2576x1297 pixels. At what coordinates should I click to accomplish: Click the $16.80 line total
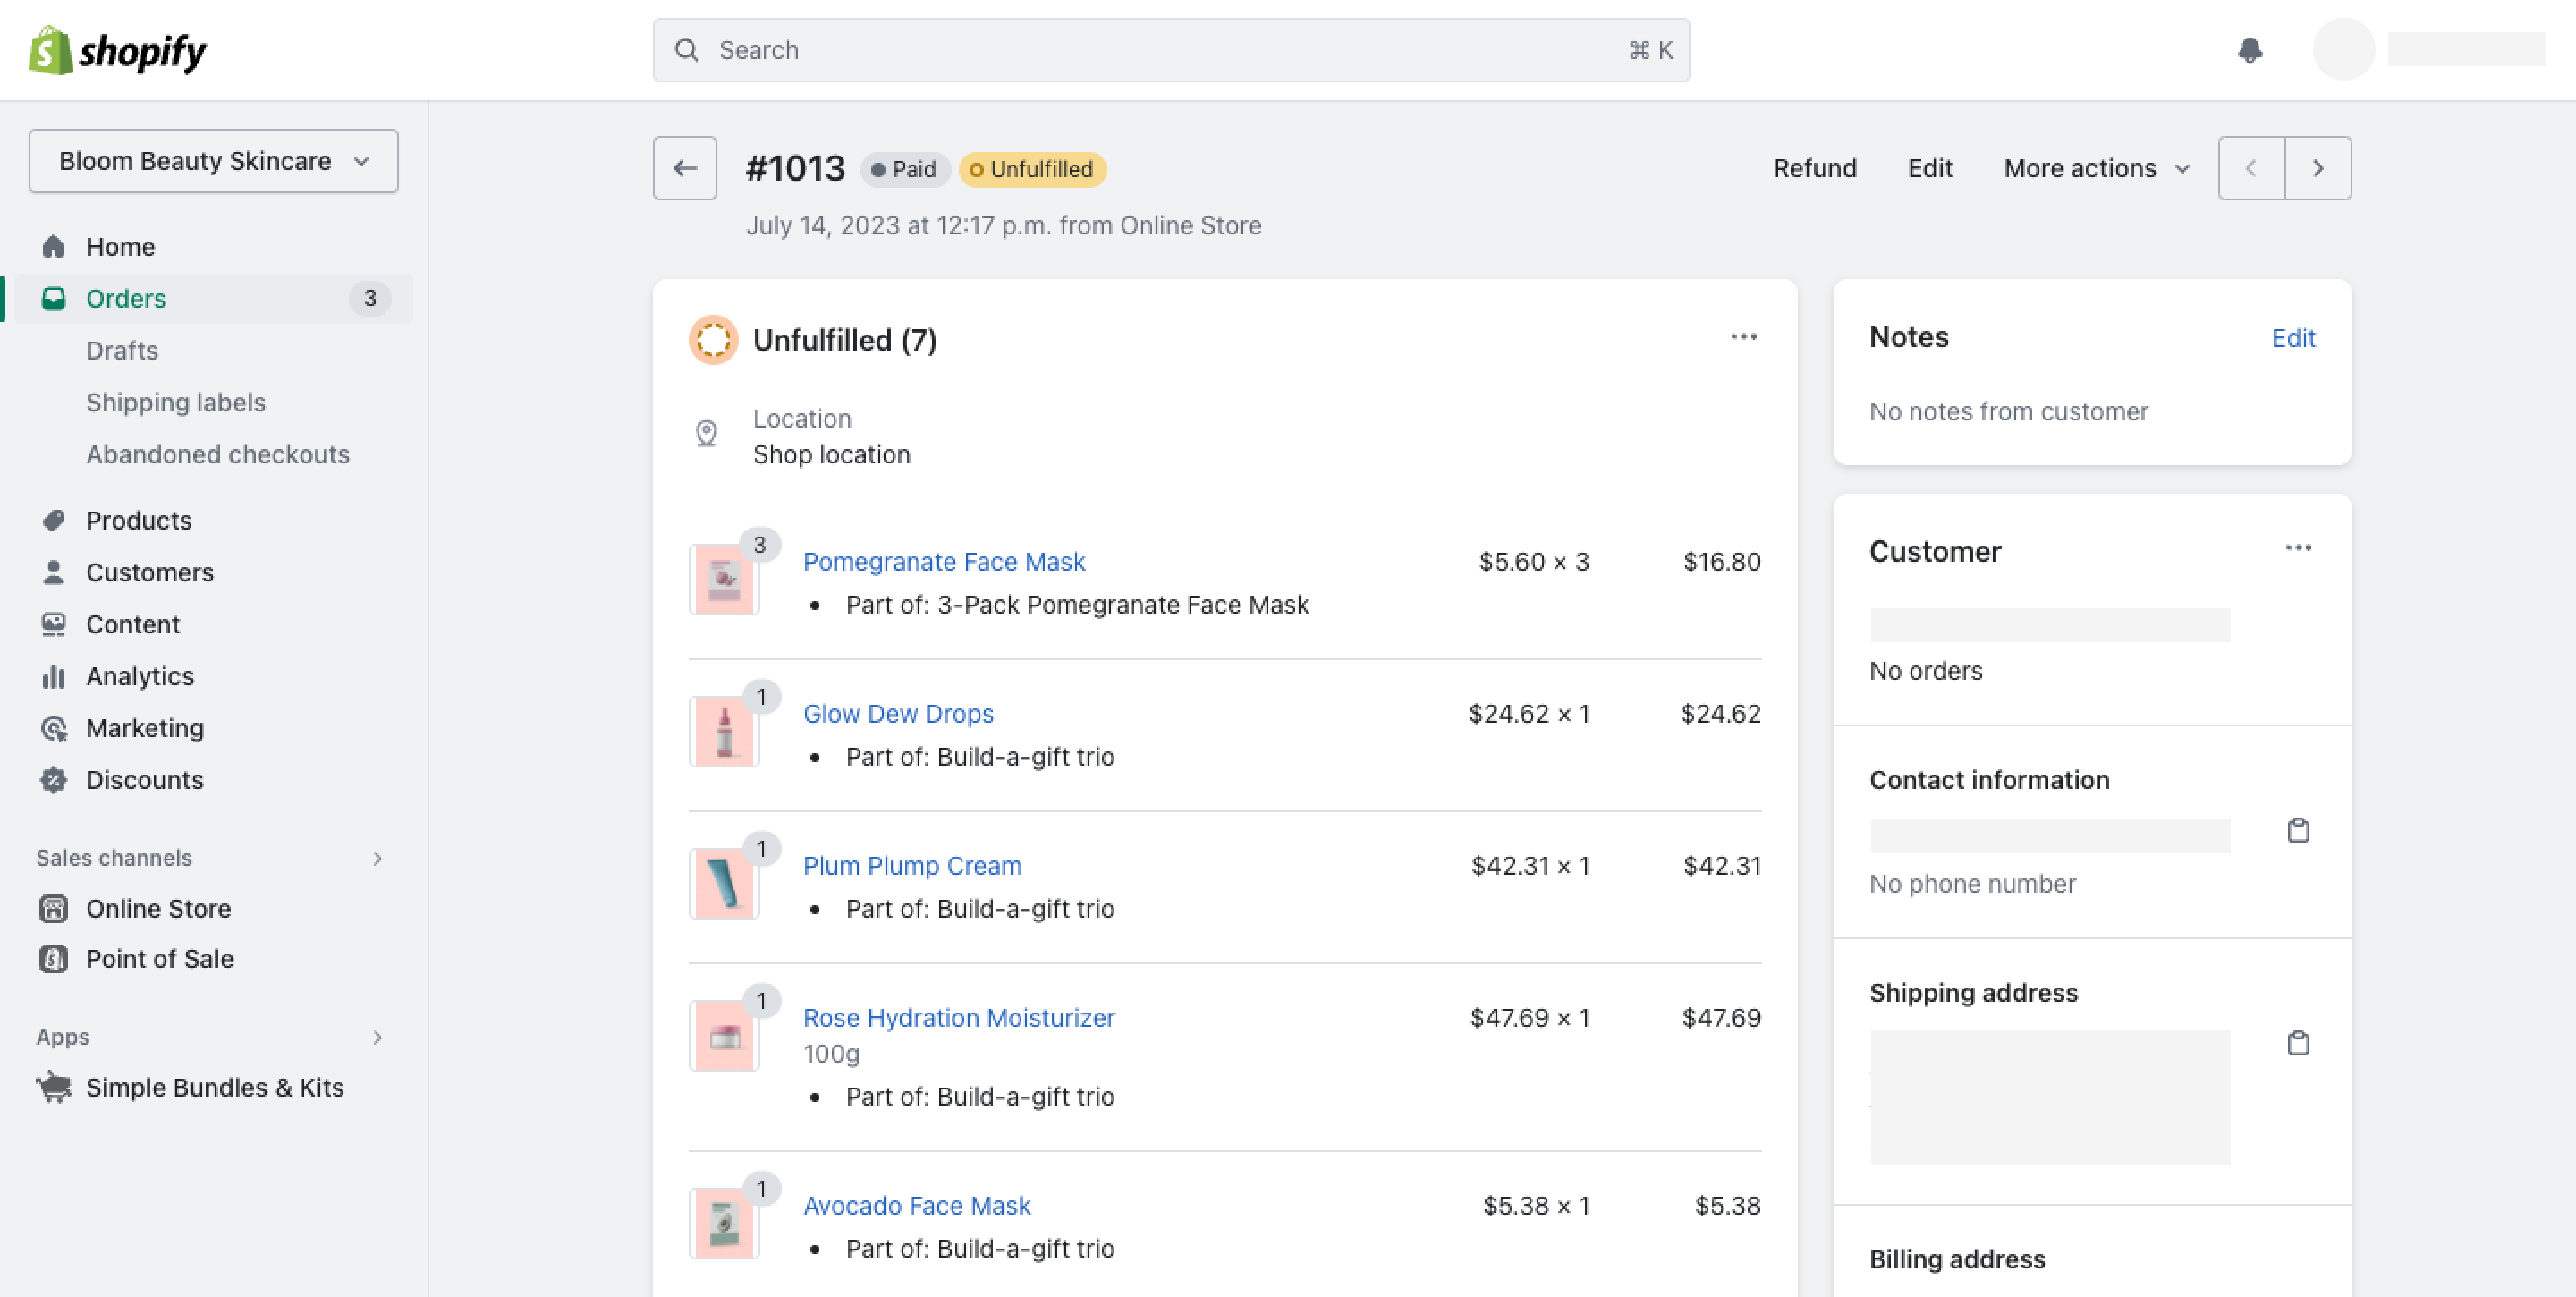point(1722,562)
